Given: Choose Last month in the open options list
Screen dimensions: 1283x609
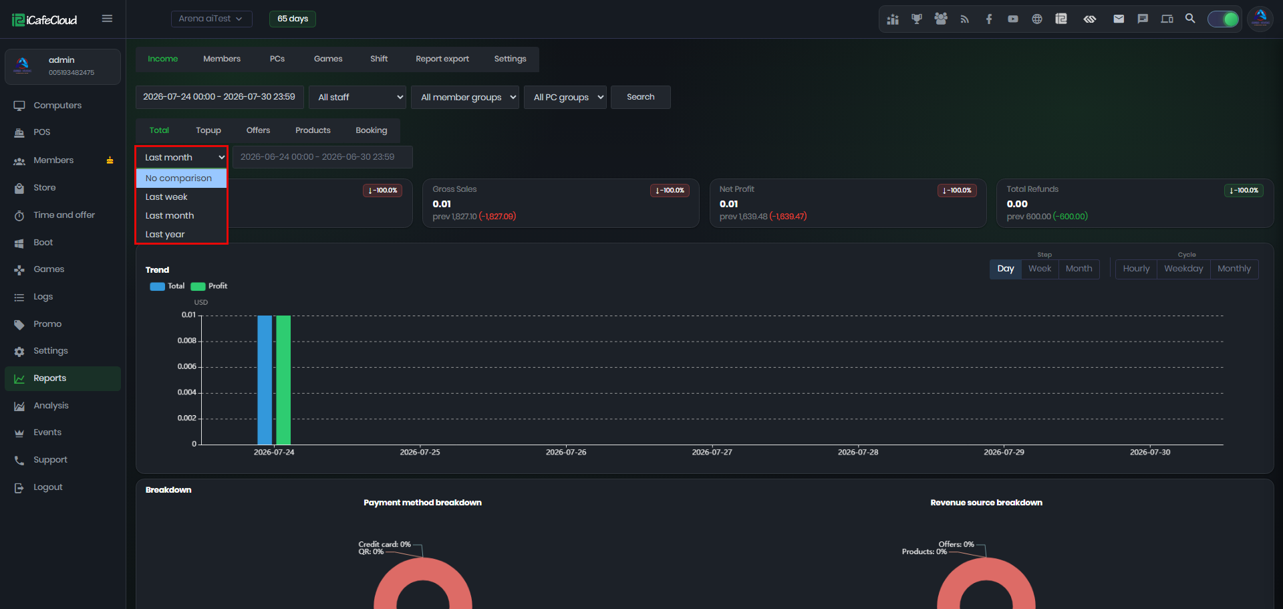Looking at the screenshot, I should [x=182, y=216].
